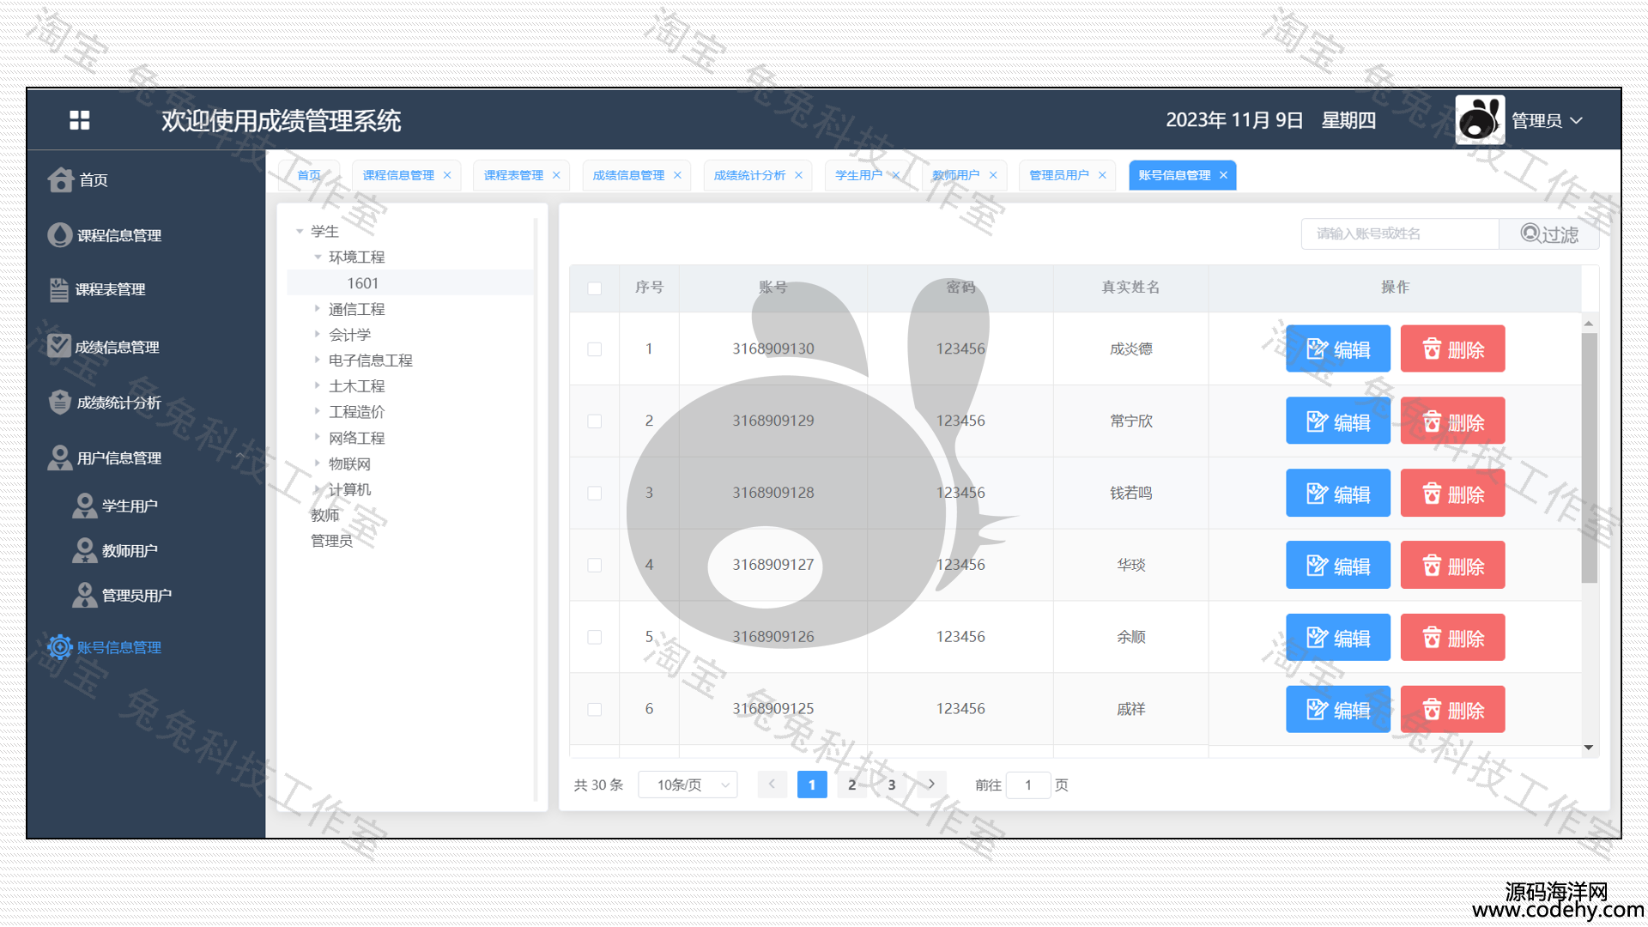Close the 教师用户 tab
Screen dimensions: 1648x927
[993, 175]
